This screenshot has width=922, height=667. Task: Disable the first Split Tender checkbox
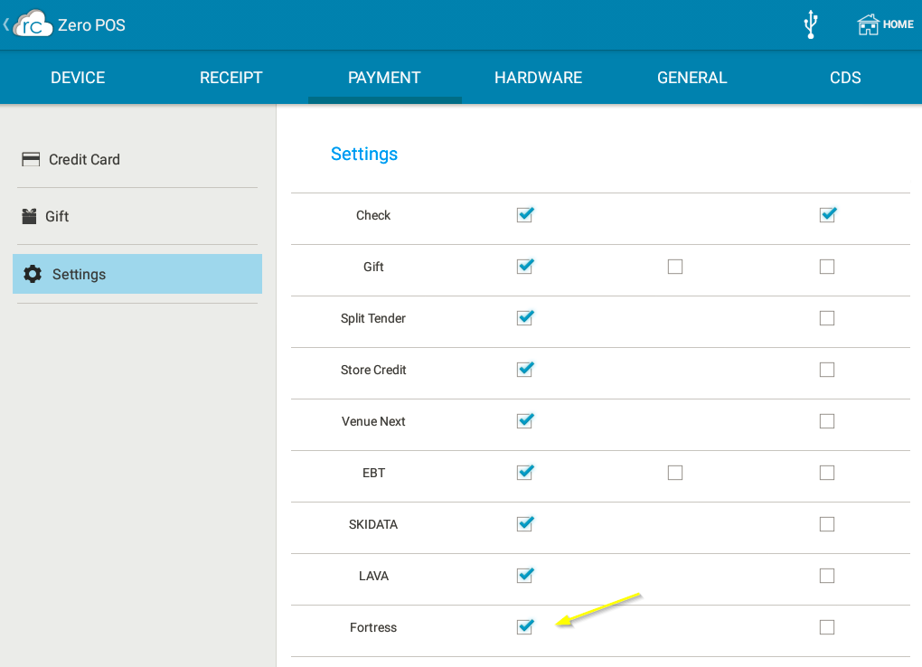pyautogui.click(x=524, y=318)
